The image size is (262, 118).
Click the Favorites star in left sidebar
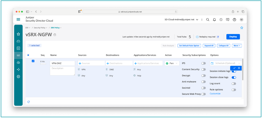coord(18,34)
